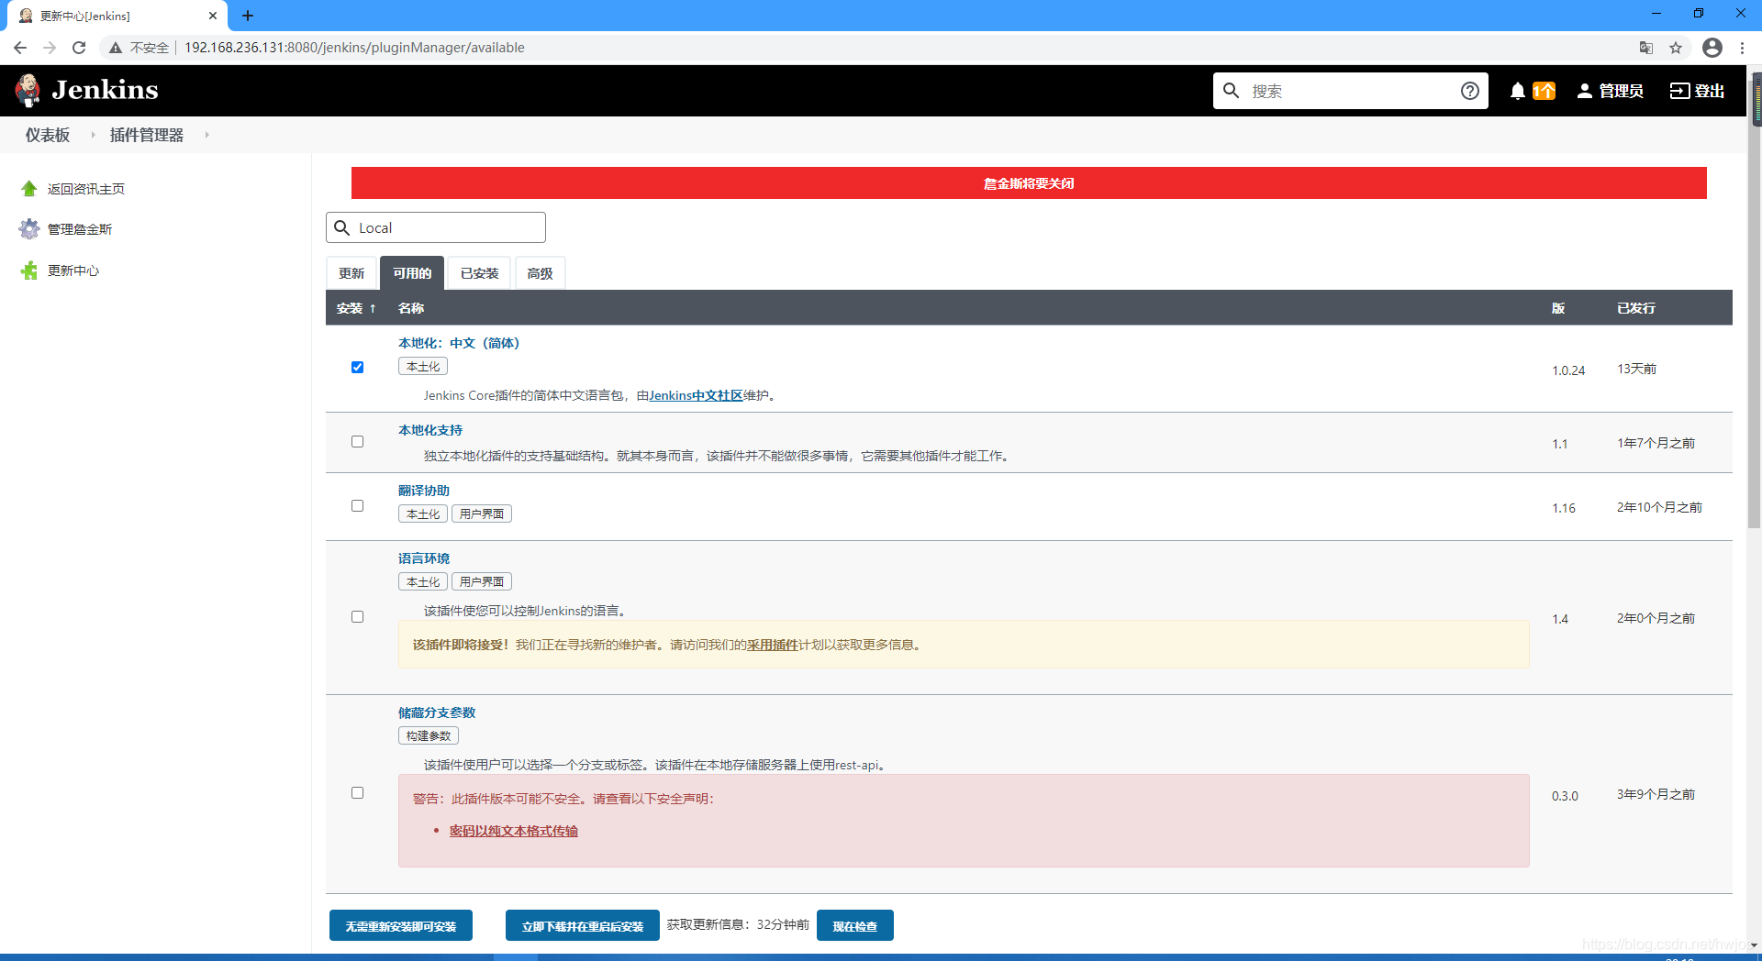Open the Chrome three-dot menu
Screen dimensions: 1762x961
pyautogui.click(x=1742, y=48)
